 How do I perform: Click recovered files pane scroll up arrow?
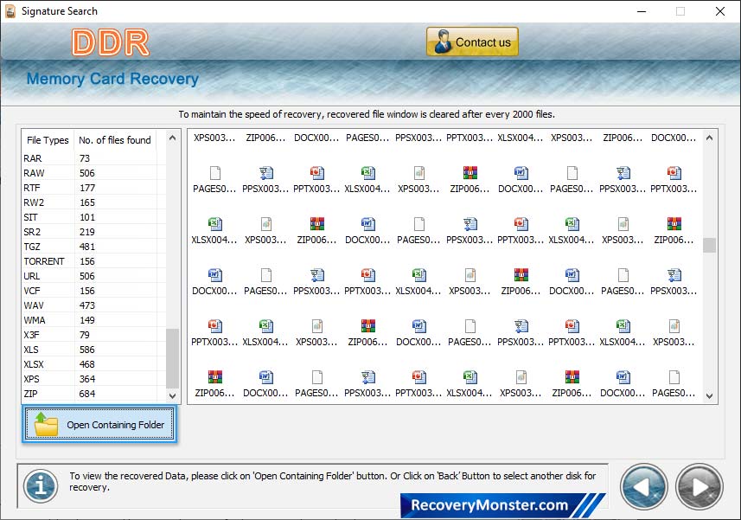(709, 138)
